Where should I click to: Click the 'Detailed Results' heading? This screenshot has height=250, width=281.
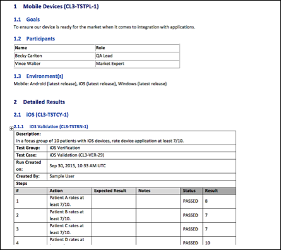(44, 102)
